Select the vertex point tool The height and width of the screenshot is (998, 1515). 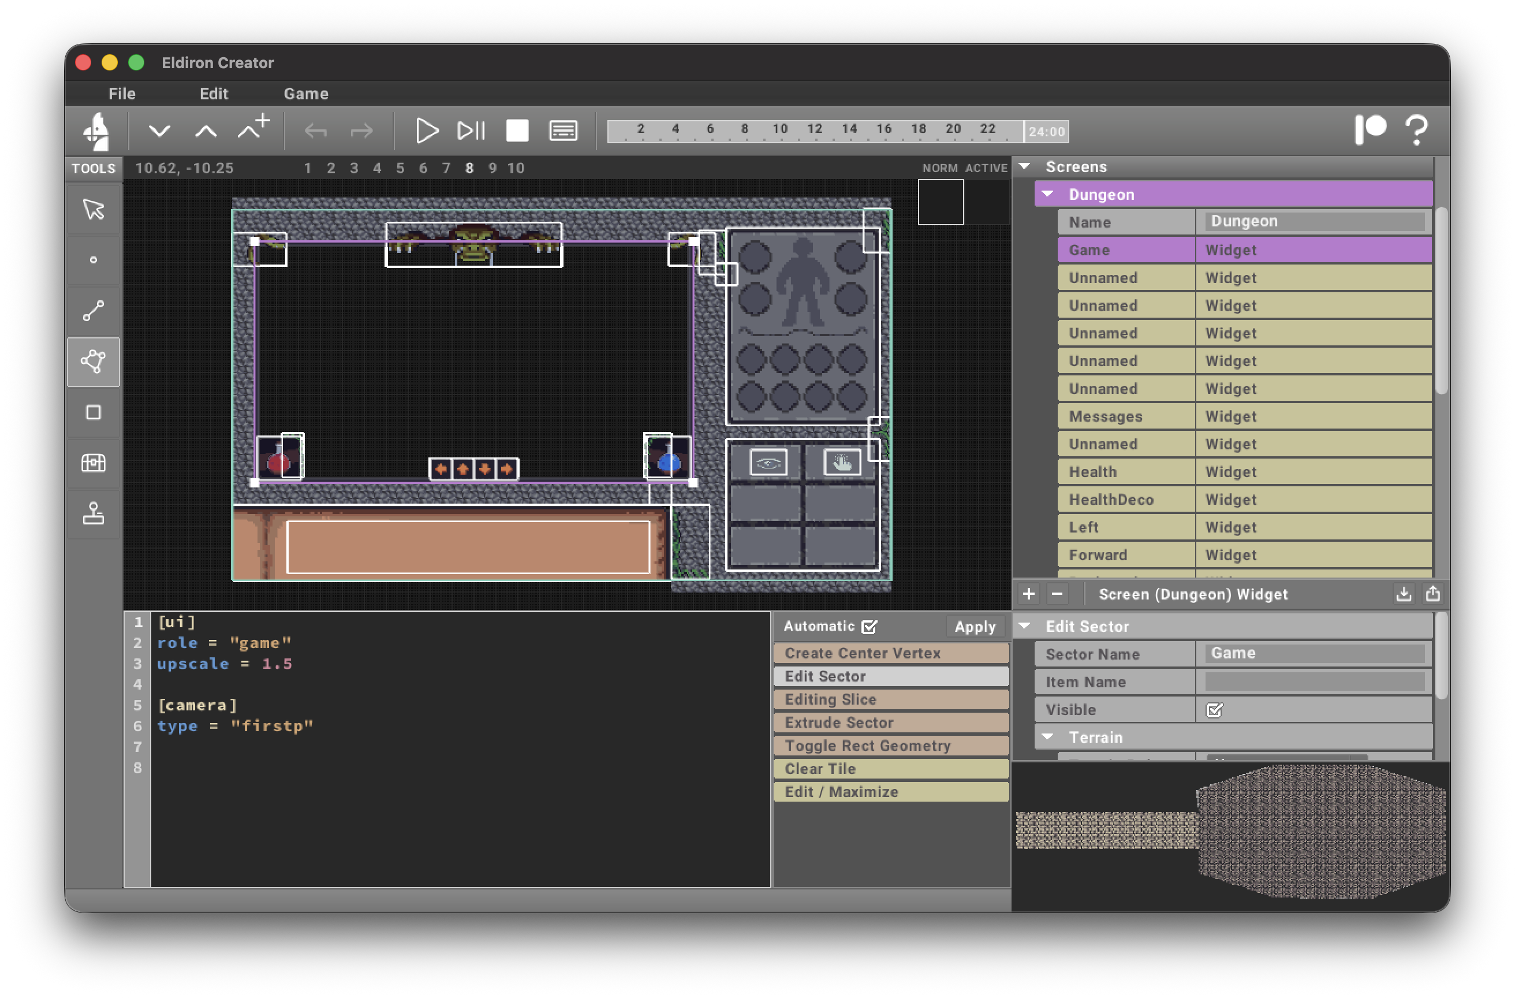pyautogui.click(x=94, y=260)
